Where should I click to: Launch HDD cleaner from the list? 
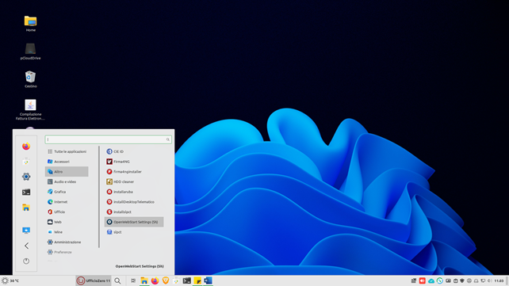point(134,181)
